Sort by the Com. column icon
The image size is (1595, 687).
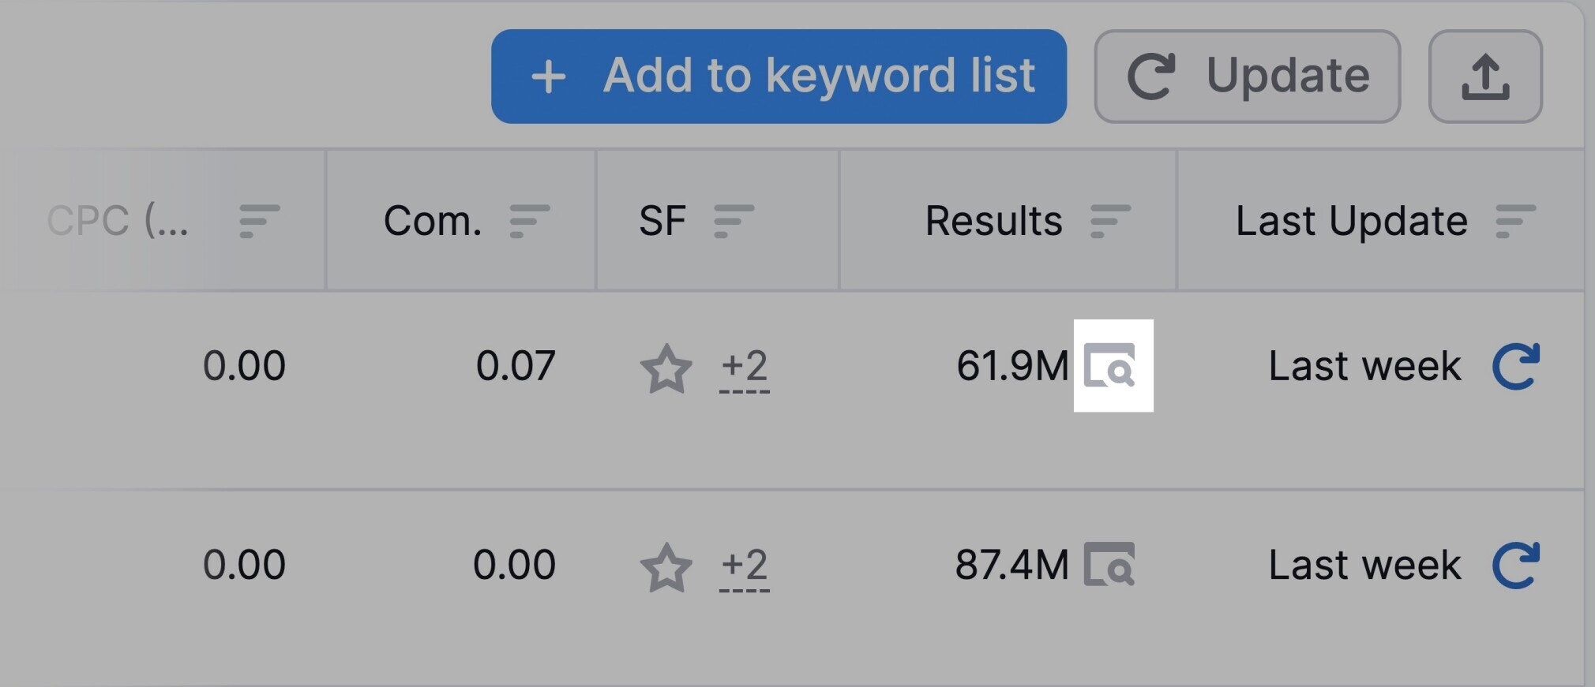[x=530, y=221]
